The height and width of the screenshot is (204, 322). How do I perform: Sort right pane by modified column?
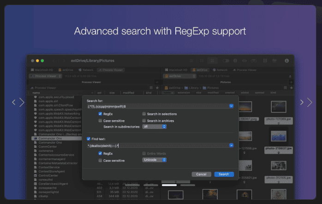[x=213, y=93]
